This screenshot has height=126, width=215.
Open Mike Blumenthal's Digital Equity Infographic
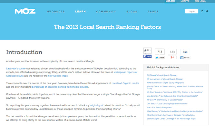tap(165, 83)
